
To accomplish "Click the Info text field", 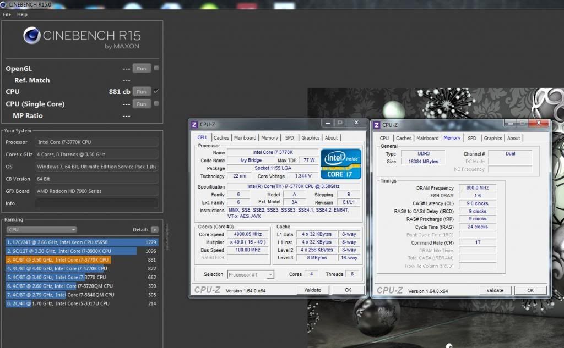I will (96, 203).
